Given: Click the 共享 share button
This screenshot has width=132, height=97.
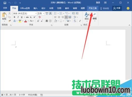Looking at the screenshot, I should coord(117,8).
